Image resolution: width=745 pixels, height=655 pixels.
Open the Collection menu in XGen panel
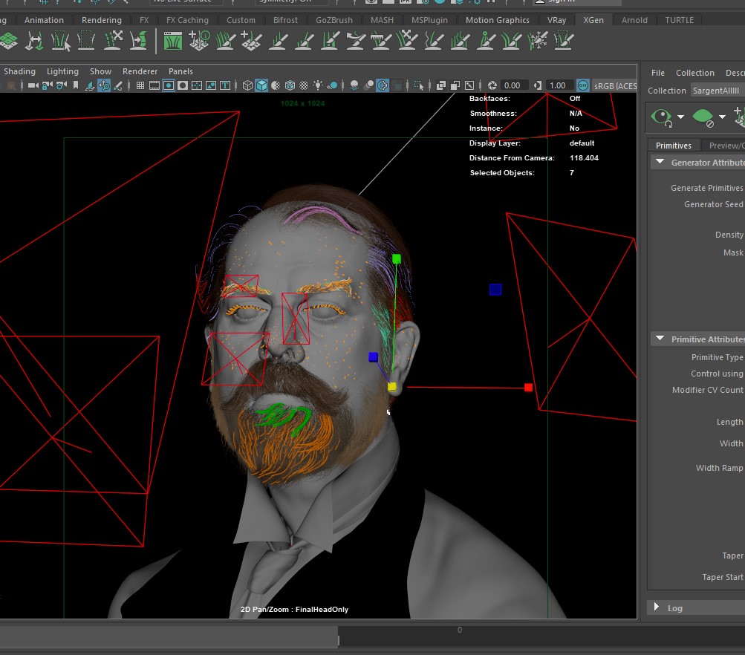(694, 73)
